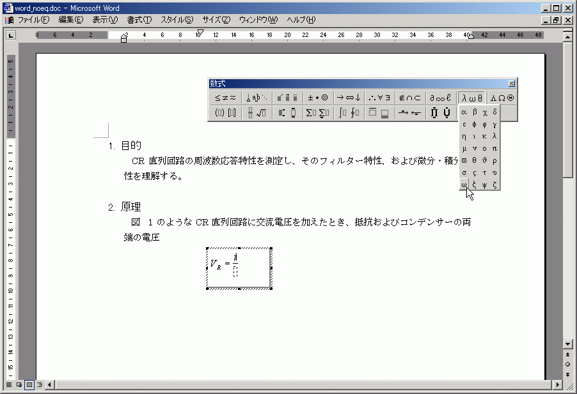Viewport: 577px width, 394px height.
Task: Click the vertical scrollbar down arrow
Action: [x=567, y=344]
